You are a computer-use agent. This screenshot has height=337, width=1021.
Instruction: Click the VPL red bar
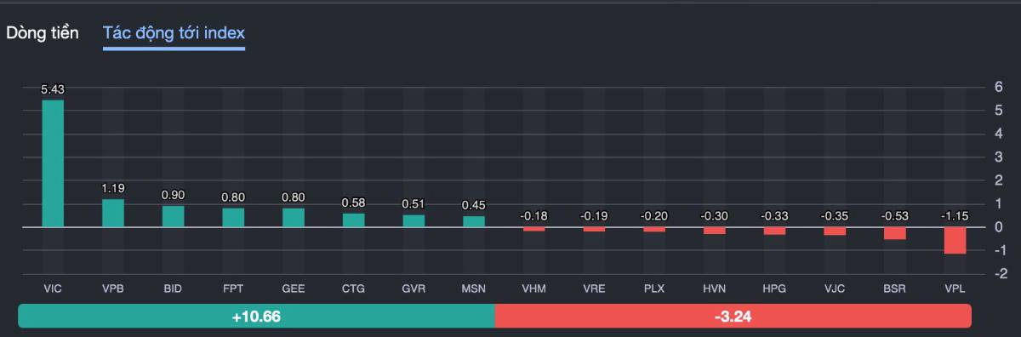click(x=955, y=241)
